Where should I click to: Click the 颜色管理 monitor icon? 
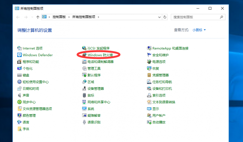pos(19,116)
